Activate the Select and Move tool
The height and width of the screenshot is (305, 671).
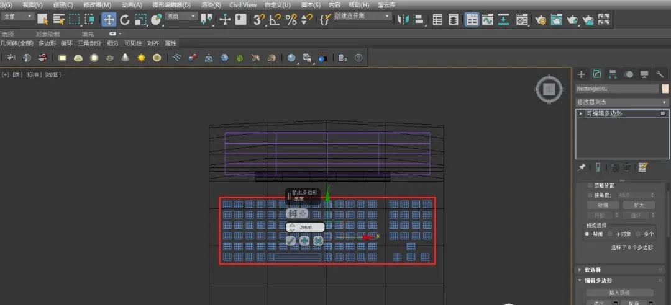pyautogui.click(x=109, y=19)
